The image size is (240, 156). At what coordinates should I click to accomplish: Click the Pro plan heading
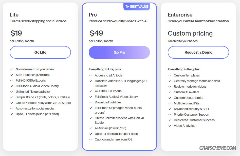pos(93,15)
